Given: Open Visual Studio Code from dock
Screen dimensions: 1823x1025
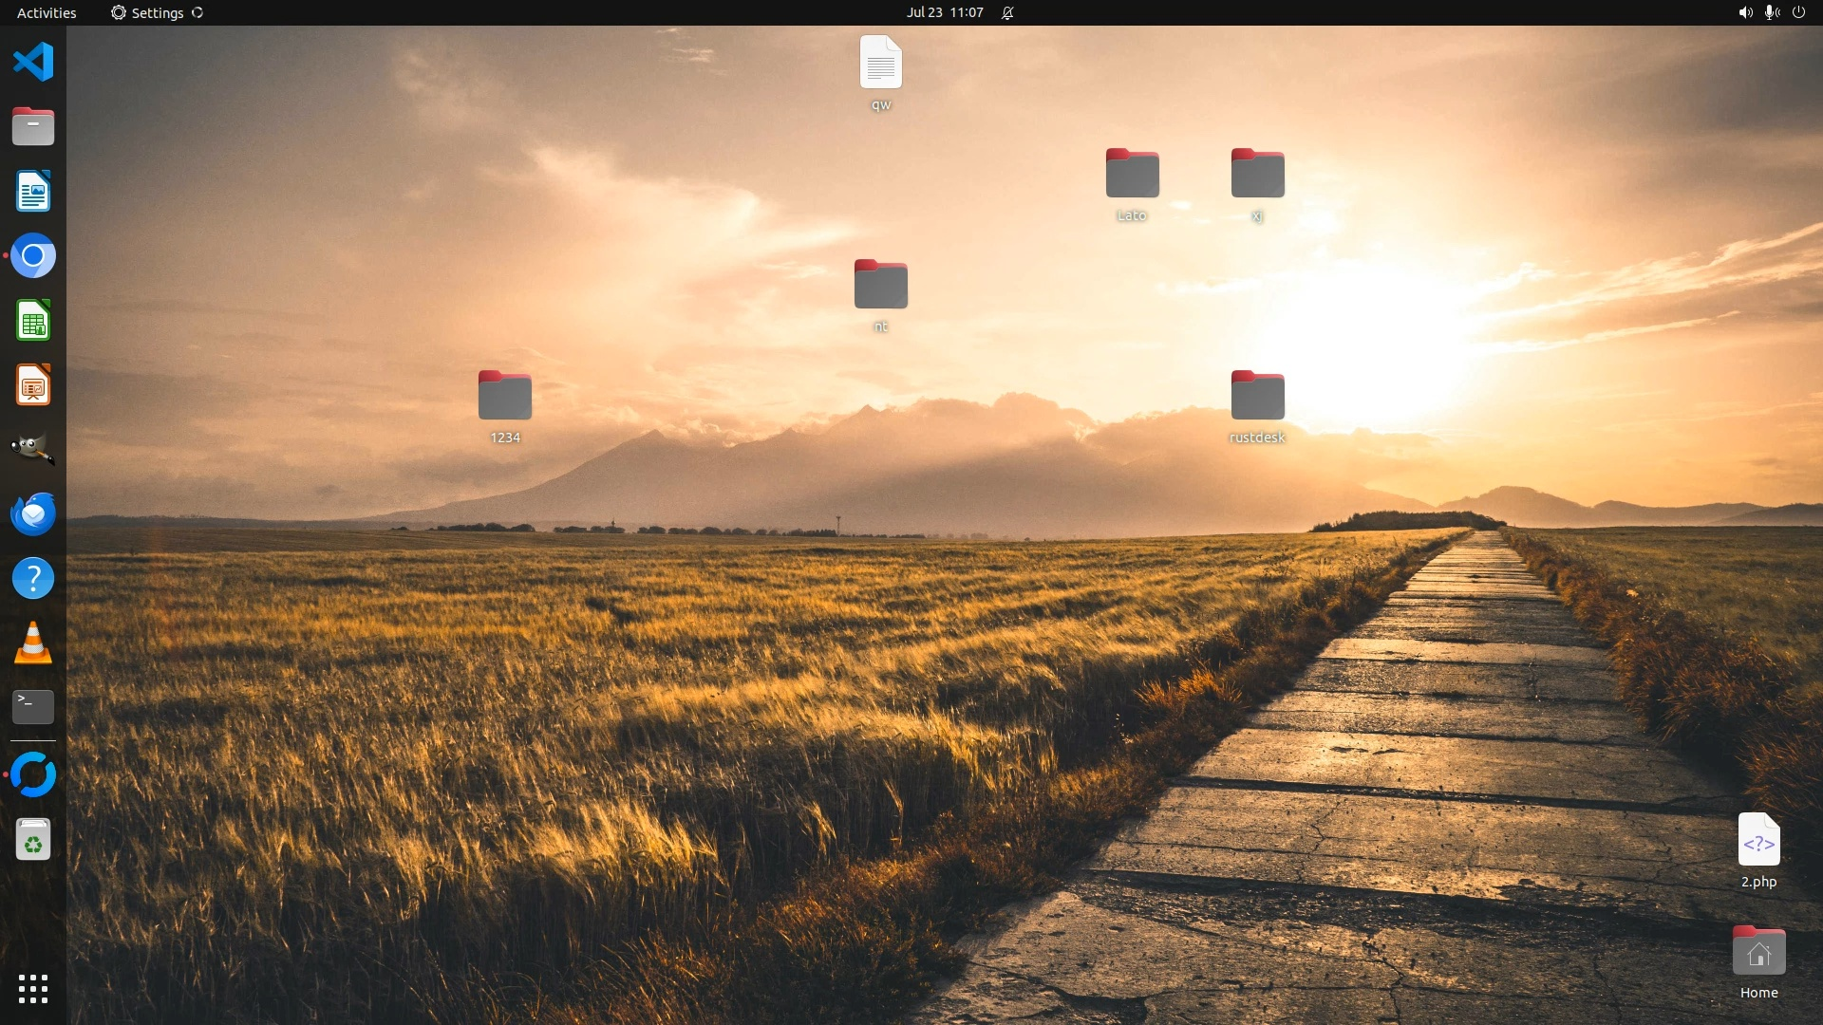Looking at the screenshot, I should [33, 63].
